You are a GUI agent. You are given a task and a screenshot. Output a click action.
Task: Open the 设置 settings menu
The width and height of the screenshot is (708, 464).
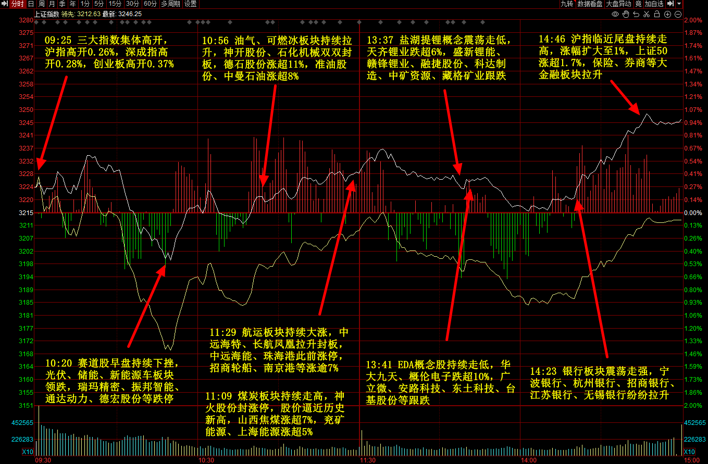point(191,4)
